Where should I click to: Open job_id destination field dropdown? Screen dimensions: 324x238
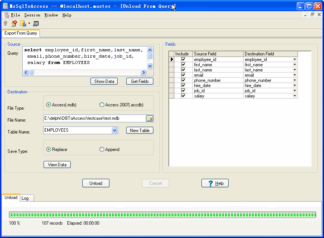295,90
